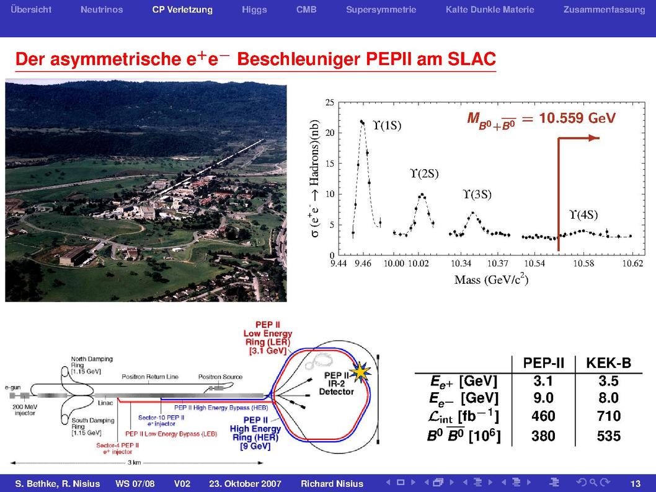
Task: Click the subsection navigation icon
Action: click(477, 482)
